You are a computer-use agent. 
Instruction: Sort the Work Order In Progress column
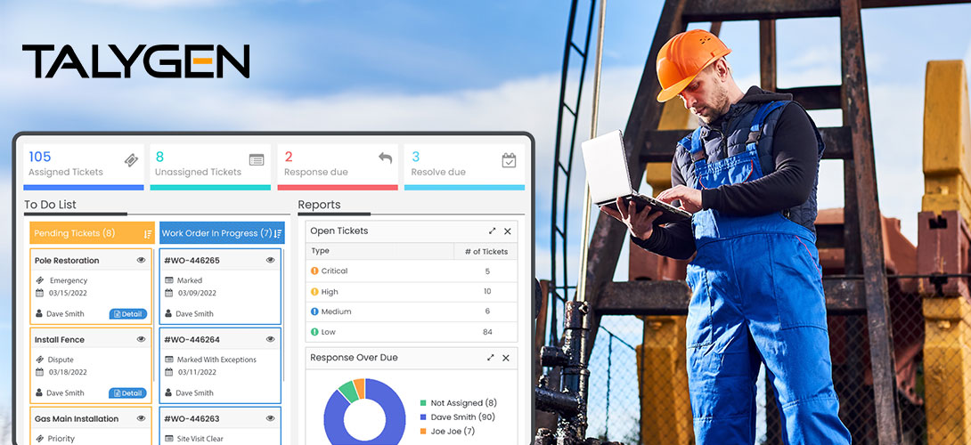278,234
